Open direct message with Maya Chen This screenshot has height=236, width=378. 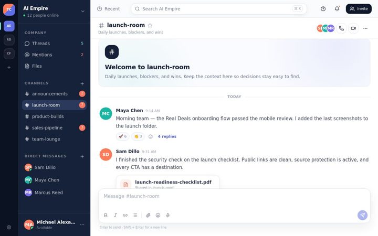(x=54, y=180)
